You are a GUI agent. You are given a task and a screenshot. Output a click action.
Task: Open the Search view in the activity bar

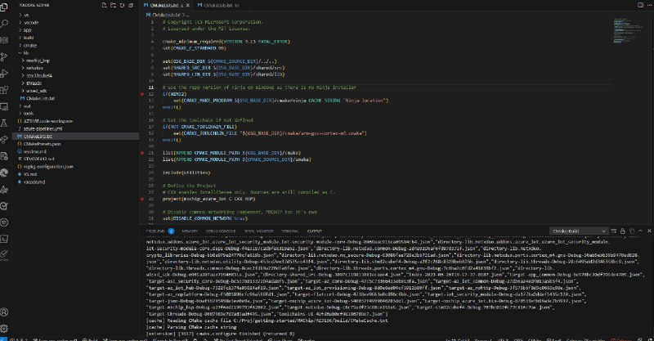coord(4,24)
